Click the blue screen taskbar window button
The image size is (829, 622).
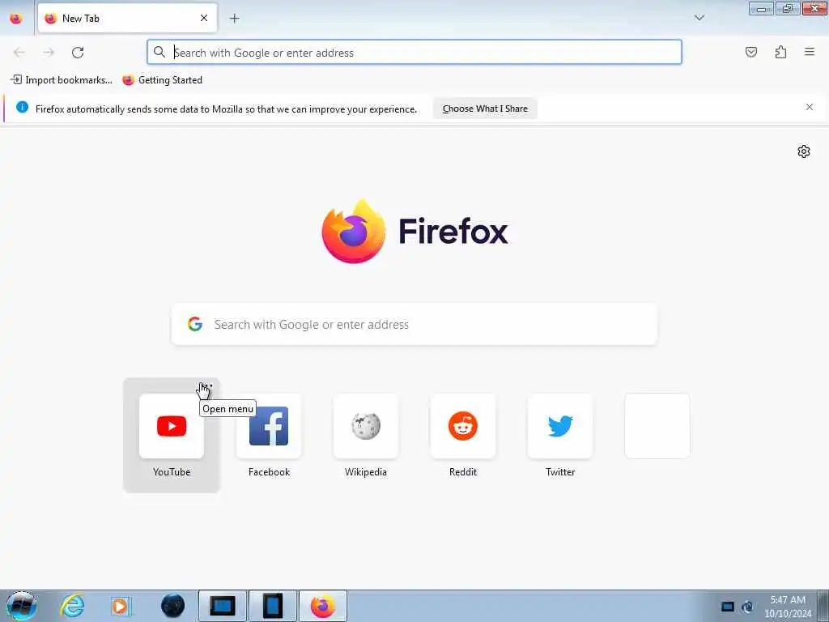[x=223, y=606]
